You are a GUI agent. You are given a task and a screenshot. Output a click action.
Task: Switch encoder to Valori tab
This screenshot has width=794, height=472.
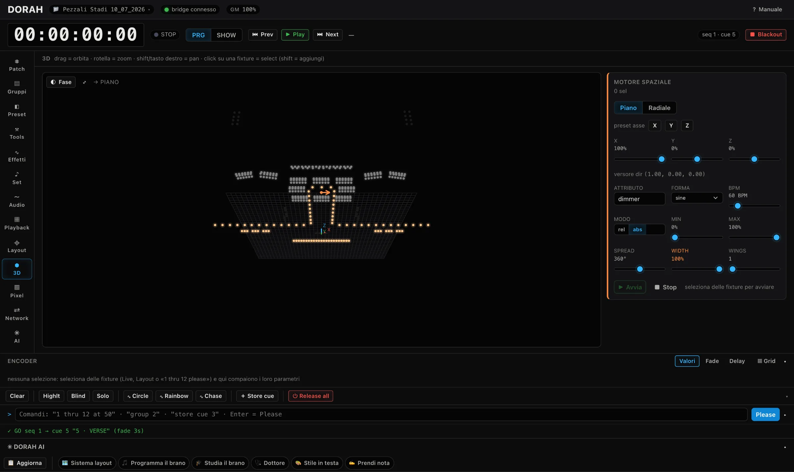[x=687, y=361]
